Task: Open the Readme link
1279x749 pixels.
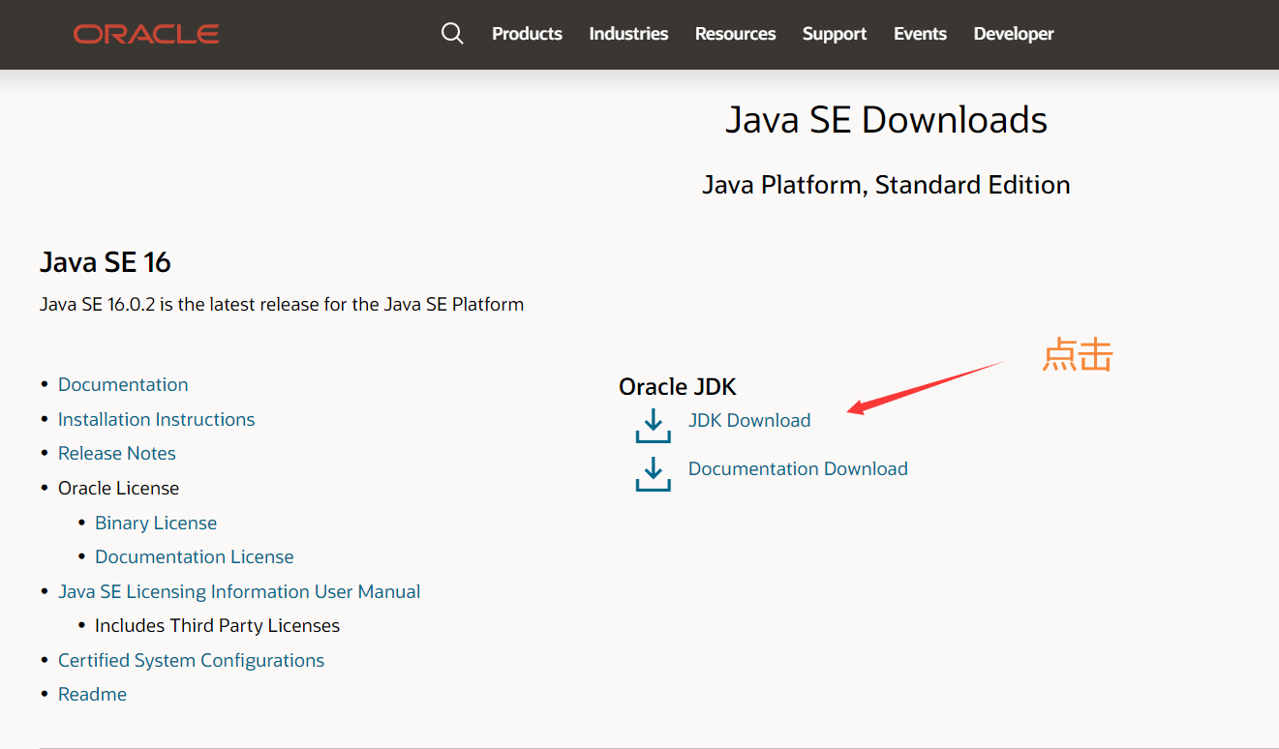Action: (92, 694)
